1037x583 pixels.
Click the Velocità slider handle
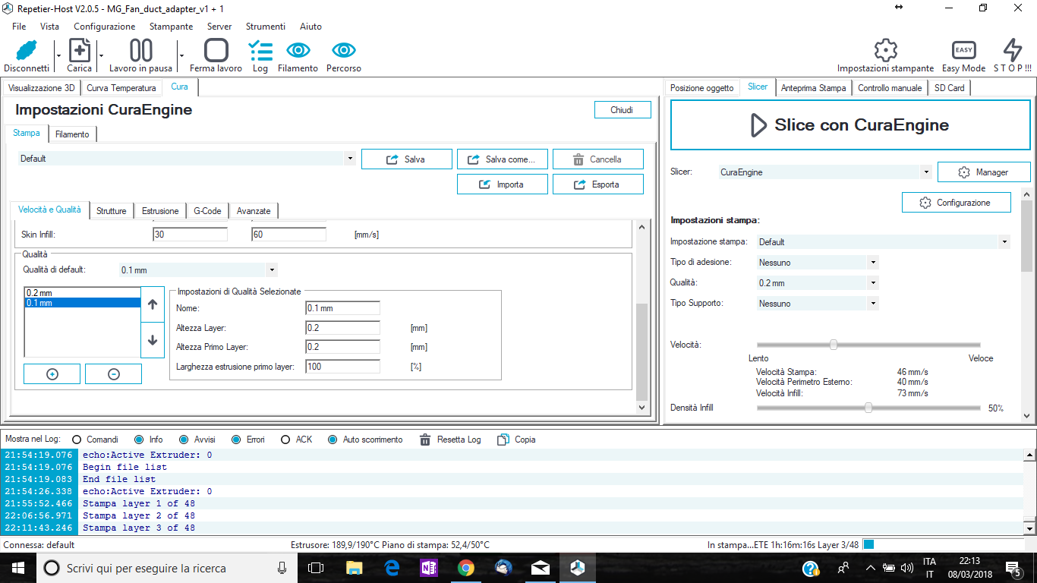pyautogui.click(x=833, y=345)
